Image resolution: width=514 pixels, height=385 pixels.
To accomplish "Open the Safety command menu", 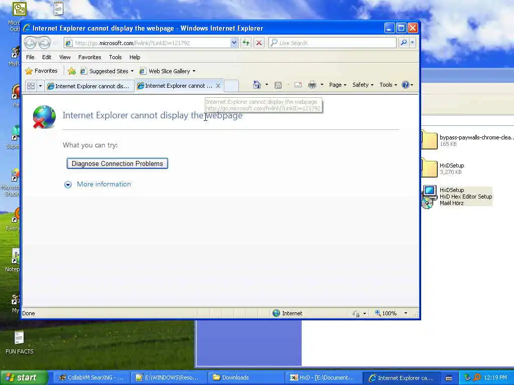I will coord(362,85).
